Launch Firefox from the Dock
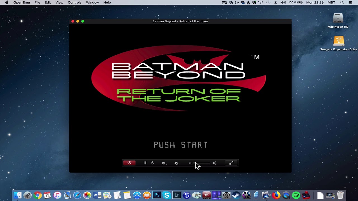Image resolution: width=358 pixels, height=201 pixels. pyautogui.click(x=276, y=195)
